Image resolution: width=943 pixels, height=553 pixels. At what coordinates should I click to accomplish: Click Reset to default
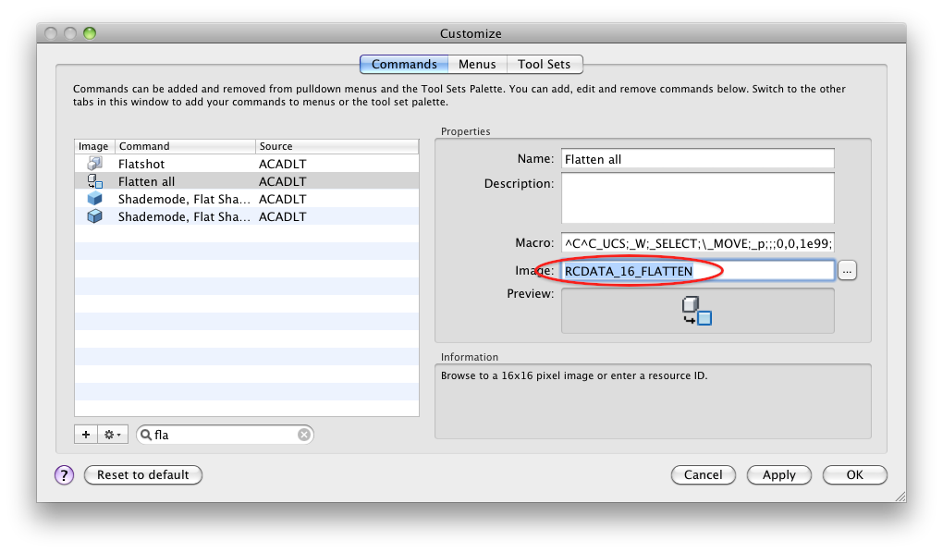click(x=142, y=474)
